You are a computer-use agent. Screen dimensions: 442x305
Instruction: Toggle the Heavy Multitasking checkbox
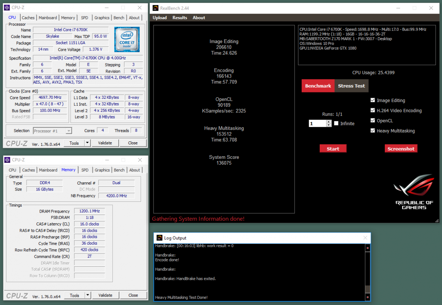373,131
